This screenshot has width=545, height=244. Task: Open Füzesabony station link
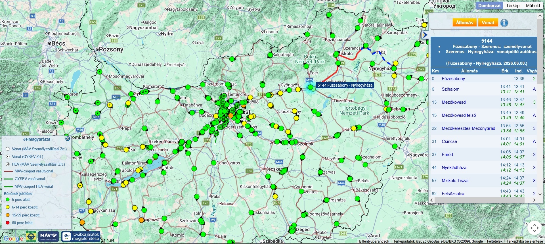453,79
